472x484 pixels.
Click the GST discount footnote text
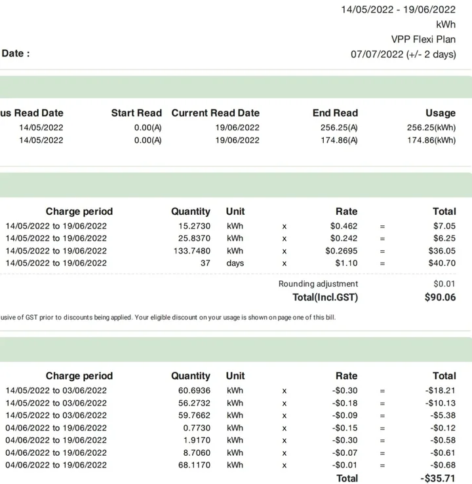click(x=167, y=318)
